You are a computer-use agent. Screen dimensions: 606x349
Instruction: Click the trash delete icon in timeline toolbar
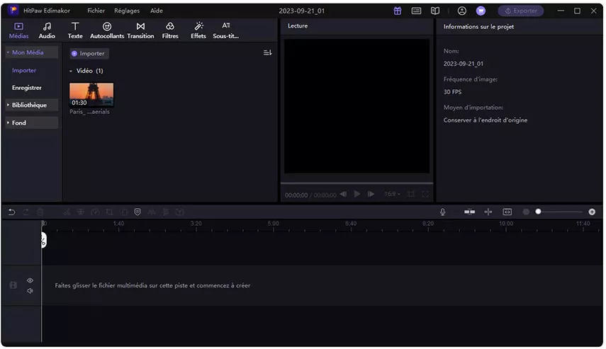click(x=40, y=212)
